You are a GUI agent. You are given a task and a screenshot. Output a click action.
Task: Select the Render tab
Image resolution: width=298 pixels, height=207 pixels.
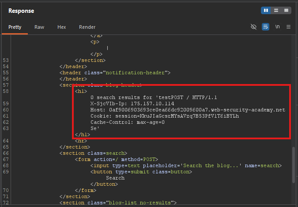pyautogui.click(x=87, y=27)
